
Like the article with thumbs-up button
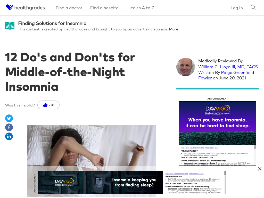point(48,105)
